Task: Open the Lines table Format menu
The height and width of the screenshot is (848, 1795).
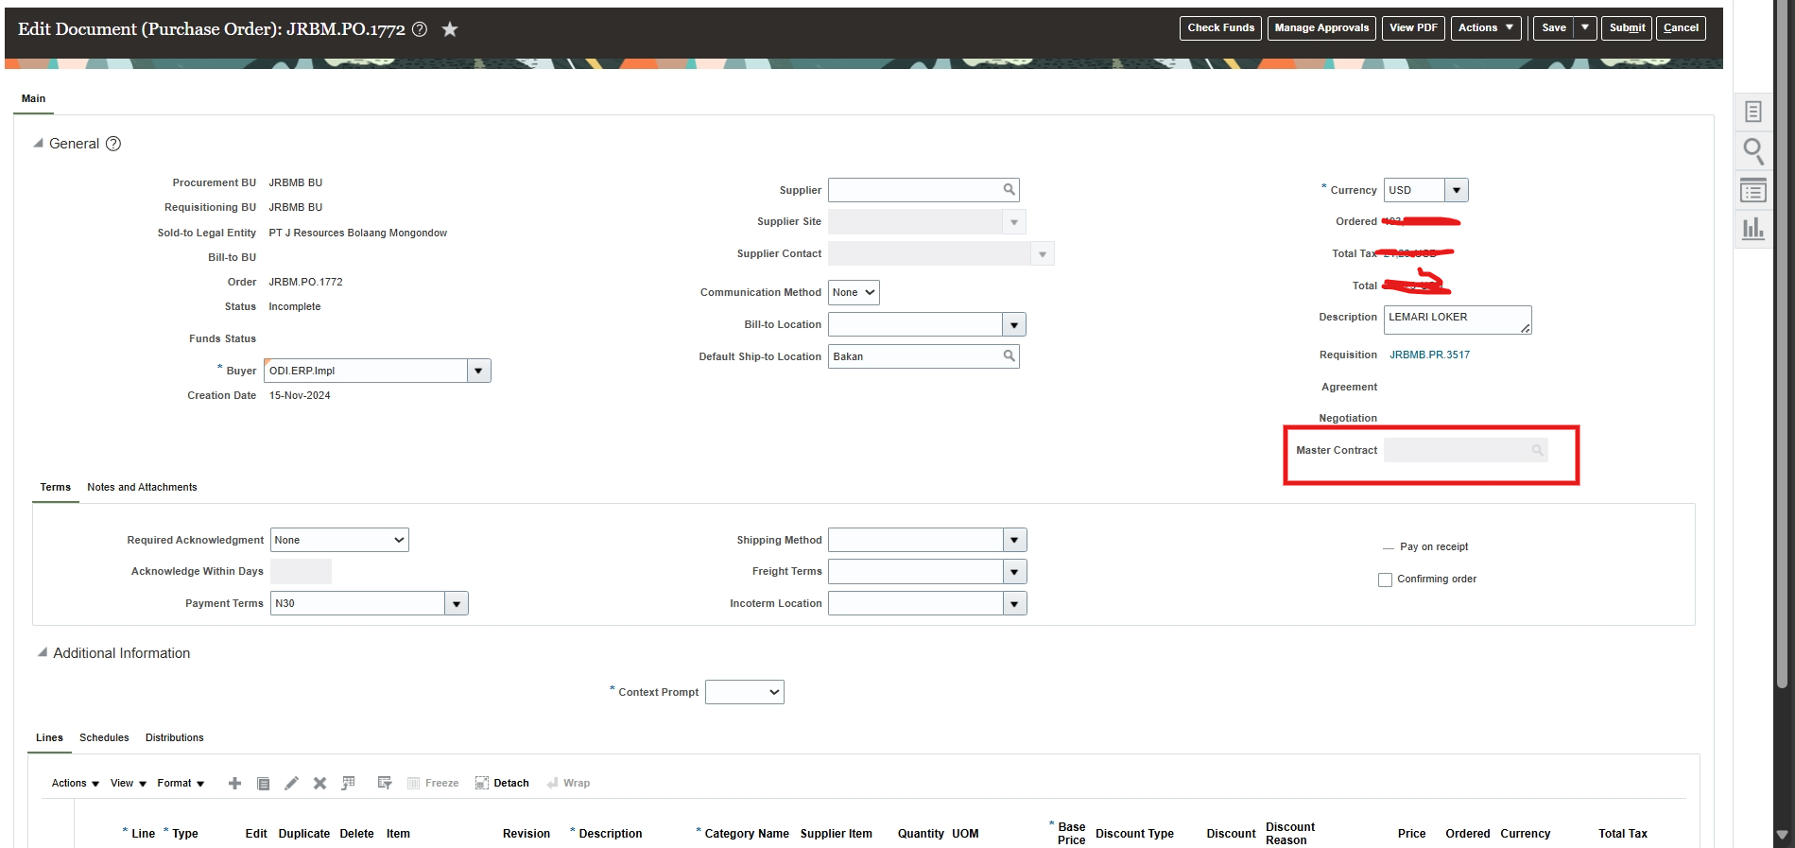Action: (x=181, y=783)
